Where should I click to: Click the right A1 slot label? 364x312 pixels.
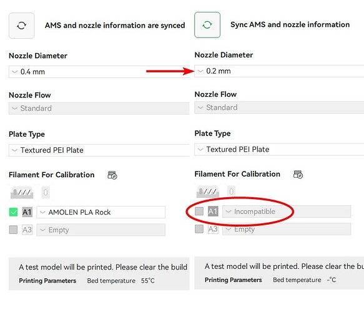pos(213,211)
